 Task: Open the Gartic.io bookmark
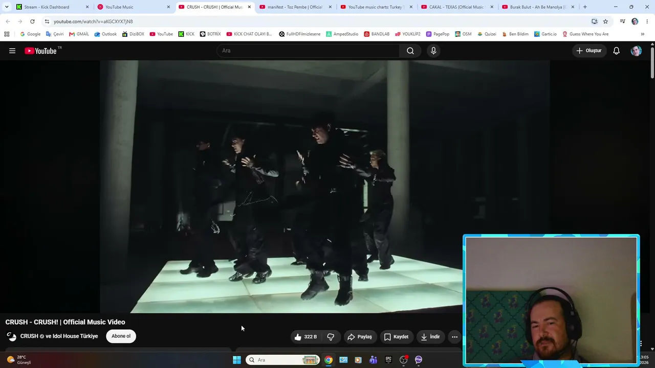pyautogui.click(x=545, y=34)
